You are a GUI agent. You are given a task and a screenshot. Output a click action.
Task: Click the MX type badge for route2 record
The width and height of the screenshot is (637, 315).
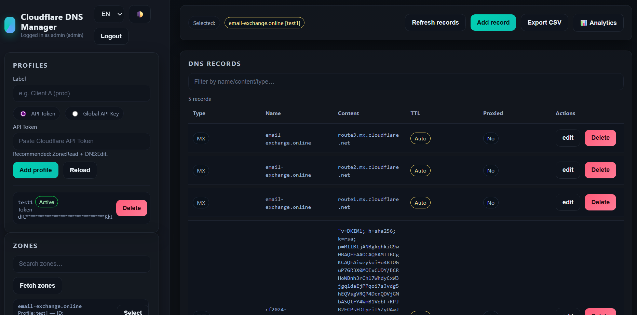(201, 170)
